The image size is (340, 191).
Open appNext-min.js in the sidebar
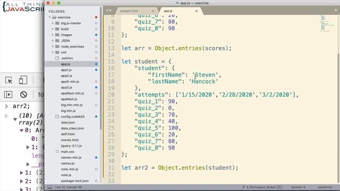click(x=72, y=93)
